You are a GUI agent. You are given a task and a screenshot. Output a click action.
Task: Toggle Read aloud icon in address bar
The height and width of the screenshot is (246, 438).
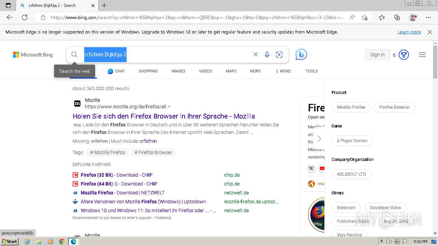tap(352, 17)
